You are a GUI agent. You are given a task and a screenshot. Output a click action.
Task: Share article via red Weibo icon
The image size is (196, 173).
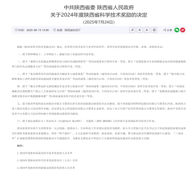coord(182,30)
